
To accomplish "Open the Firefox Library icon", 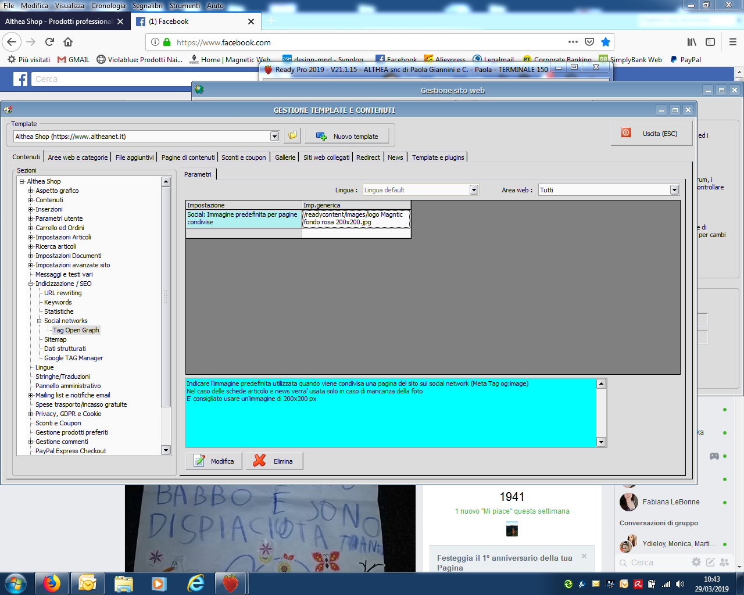I will tap(692, 42).
